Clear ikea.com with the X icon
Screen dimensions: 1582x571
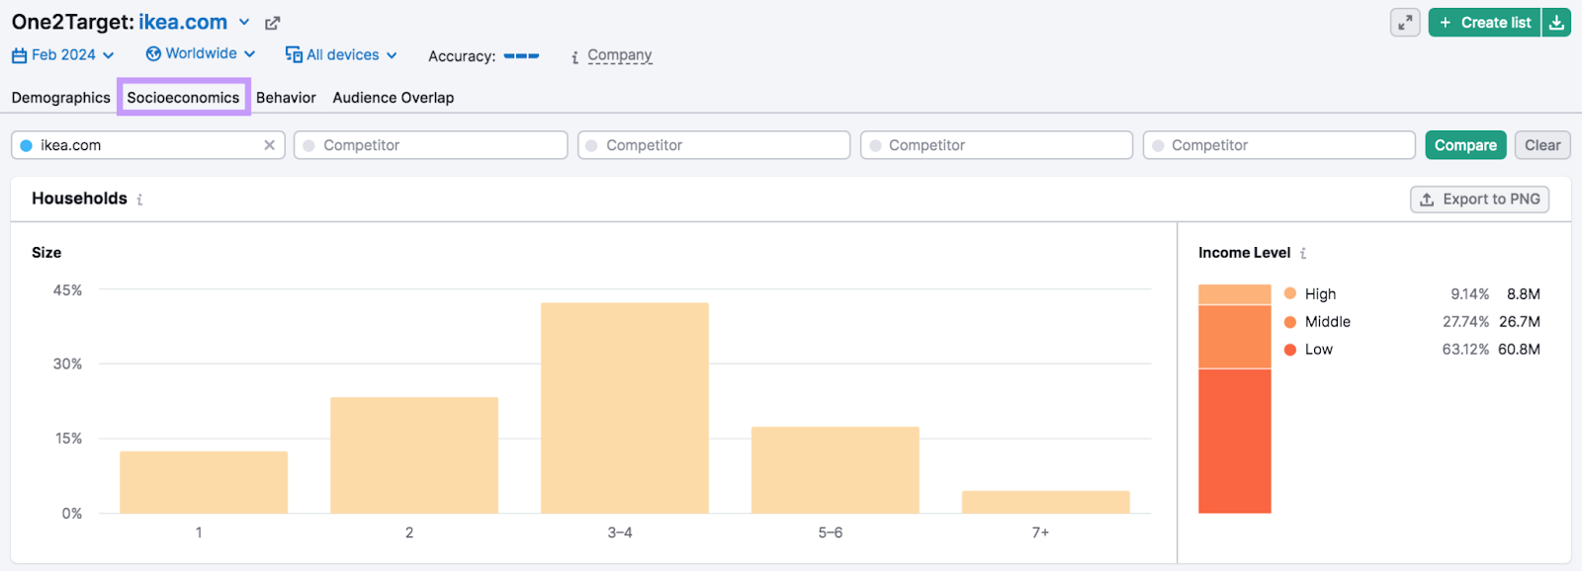269,145
